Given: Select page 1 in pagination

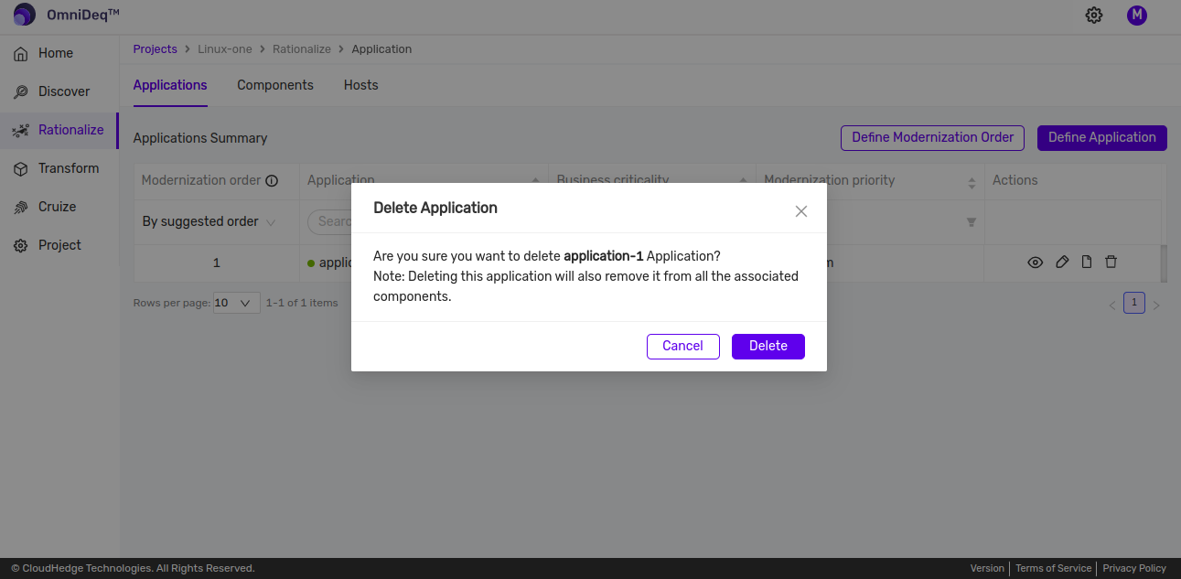Looking at the screenshot, I should point(1134,303).
